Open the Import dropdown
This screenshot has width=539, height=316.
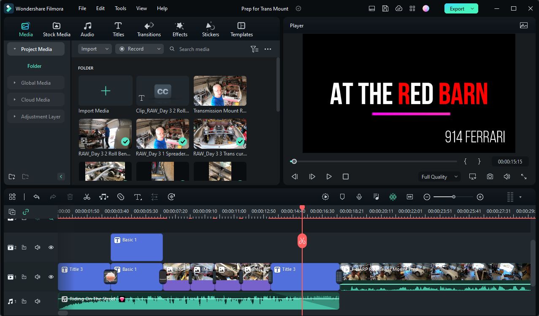pos(95,49)
